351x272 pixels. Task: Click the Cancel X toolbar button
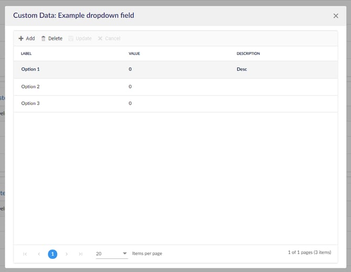(109, 38)
